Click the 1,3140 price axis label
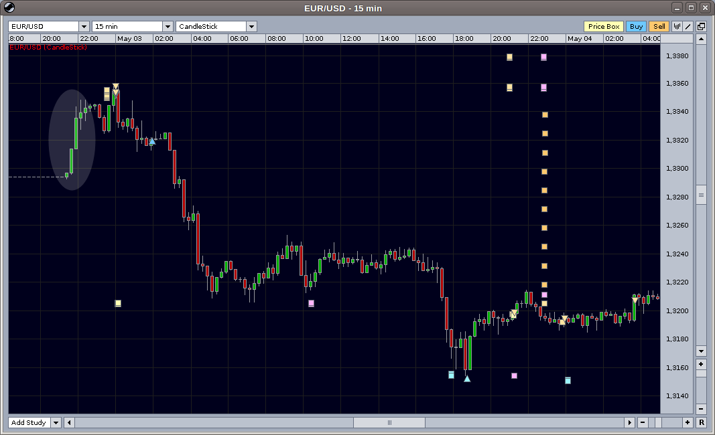This screenshot has height=435, width=715. (677, 396)
